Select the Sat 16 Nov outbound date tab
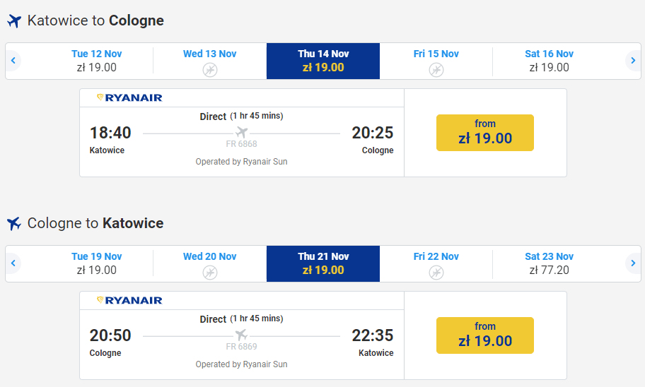 [x=550, y=61]
